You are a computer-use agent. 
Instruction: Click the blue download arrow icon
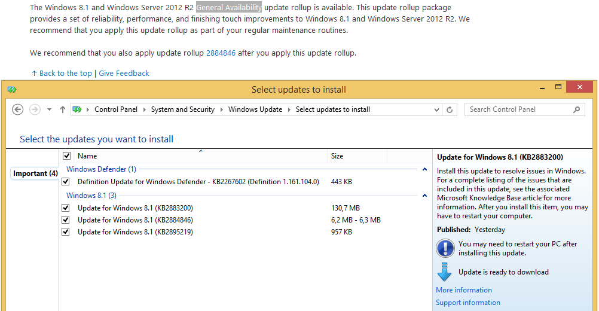click(444, 272)
